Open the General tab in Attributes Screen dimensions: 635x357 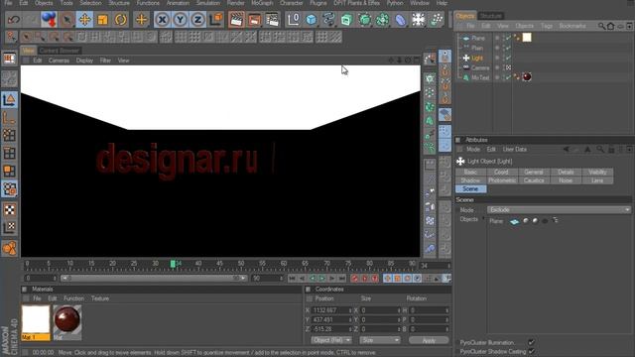tap(534, 172)
